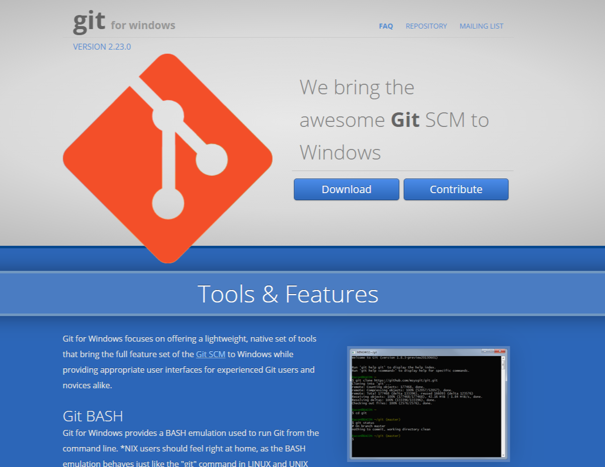605x467 pixels.
Task: Open the VERSION 2.23.0 link
Action: point(102,47)
